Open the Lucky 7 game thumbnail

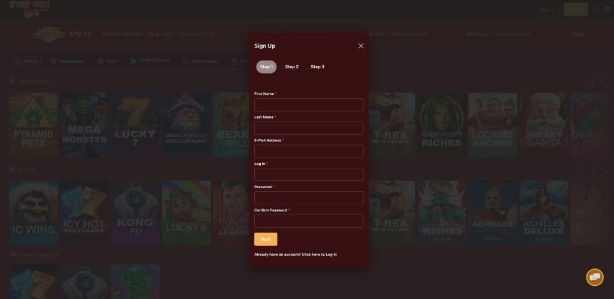[135, 125]
